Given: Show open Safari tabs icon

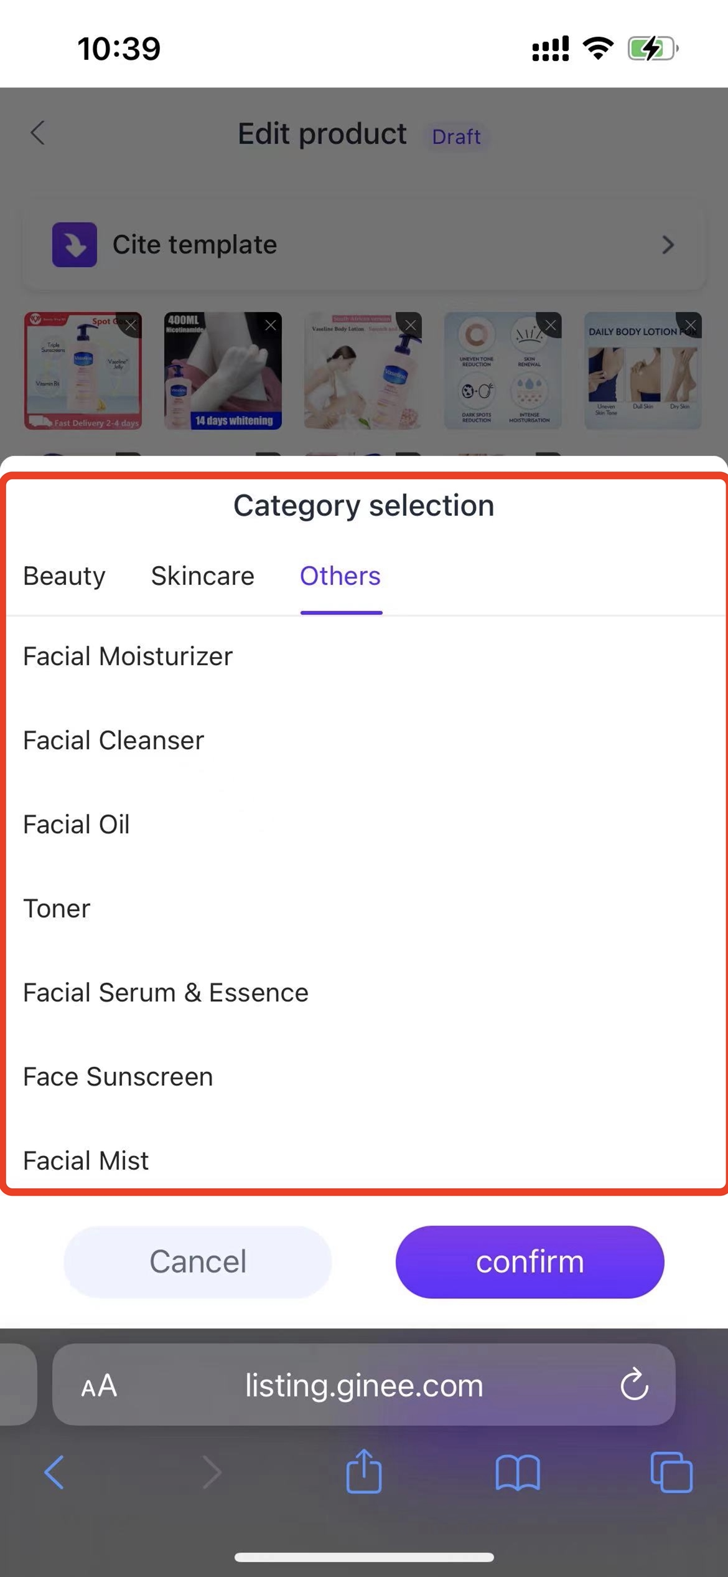Looking at the screenshot, I should pyautogui.click(x=671, y=1472).
